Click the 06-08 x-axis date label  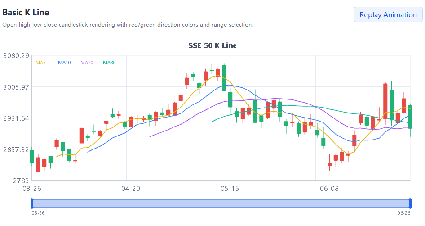click(x=329, y=189)
